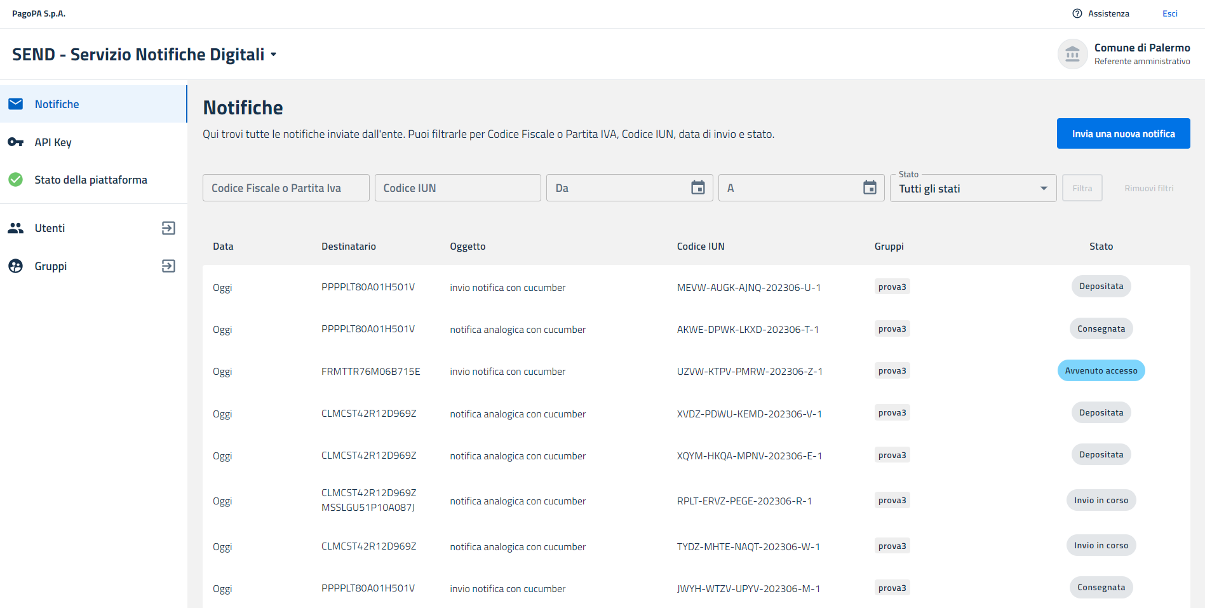Open the Stato della piattaforma menu item
This screenshot has width=1205, height=608.
[x=91, y=180]
